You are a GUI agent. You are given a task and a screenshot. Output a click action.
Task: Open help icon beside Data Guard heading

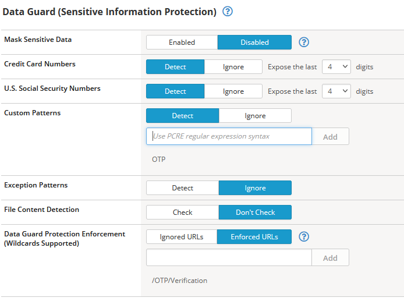tap(228, 12)
